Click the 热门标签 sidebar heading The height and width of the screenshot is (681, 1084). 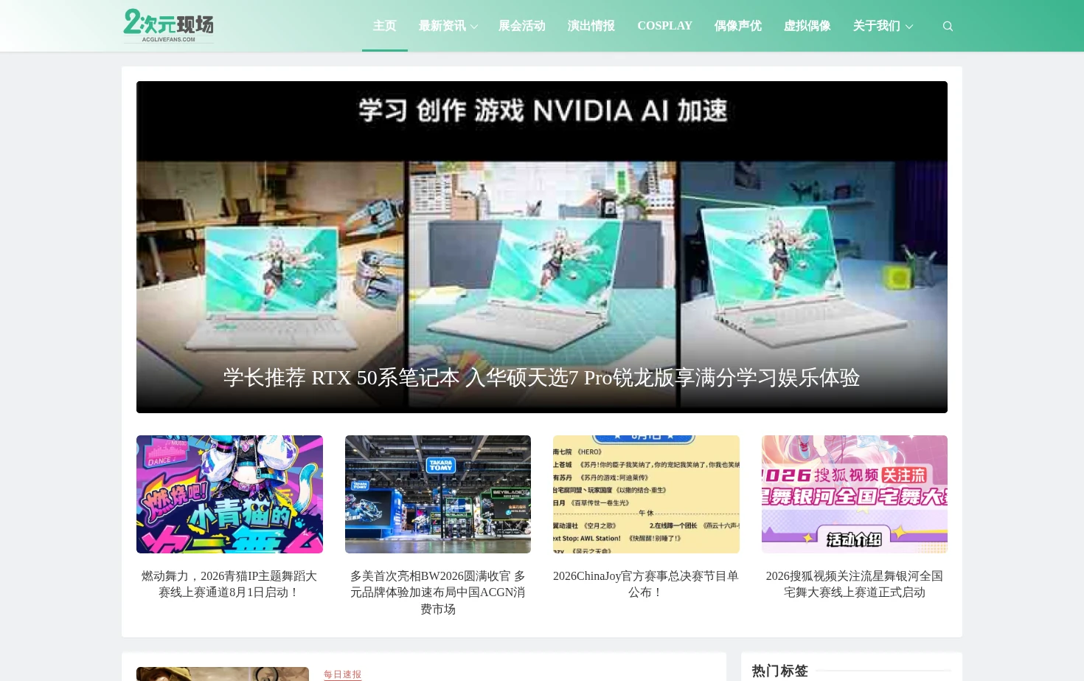[x=780, y=671]
